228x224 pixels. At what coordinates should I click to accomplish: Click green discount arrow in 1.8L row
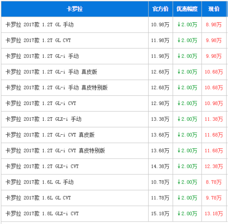(179, 213)
